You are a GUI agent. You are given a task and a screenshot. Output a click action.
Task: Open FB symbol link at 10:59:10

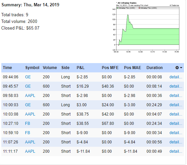tap(27, 133)
